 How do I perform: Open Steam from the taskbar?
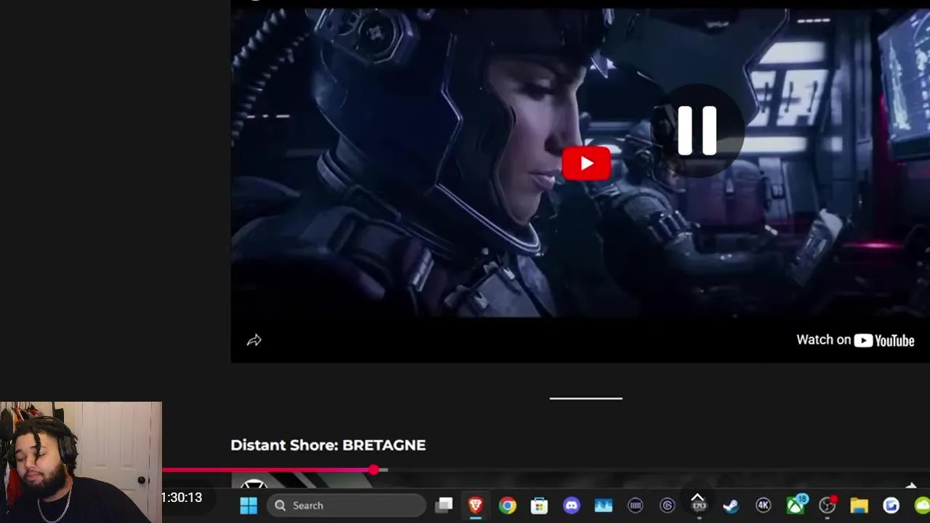731,506
